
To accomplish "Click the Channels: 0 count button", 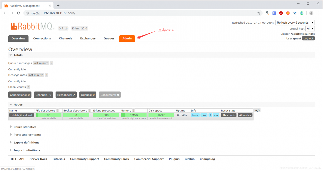I will [43, 95].
